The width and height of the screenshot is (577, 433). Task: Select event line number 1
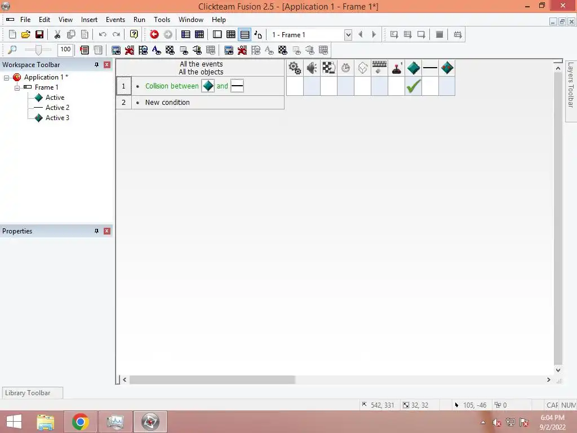(x=123, y=86)
